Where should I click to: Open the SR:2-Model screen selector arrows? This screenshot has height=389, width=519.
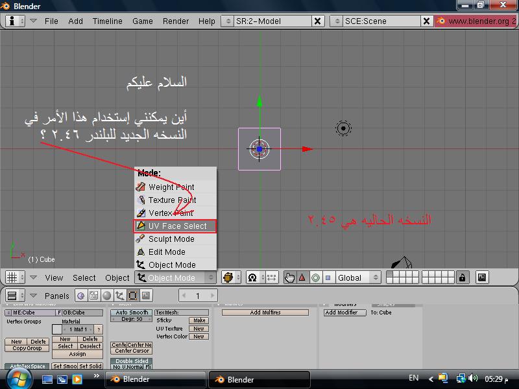[x=228, y=21]
